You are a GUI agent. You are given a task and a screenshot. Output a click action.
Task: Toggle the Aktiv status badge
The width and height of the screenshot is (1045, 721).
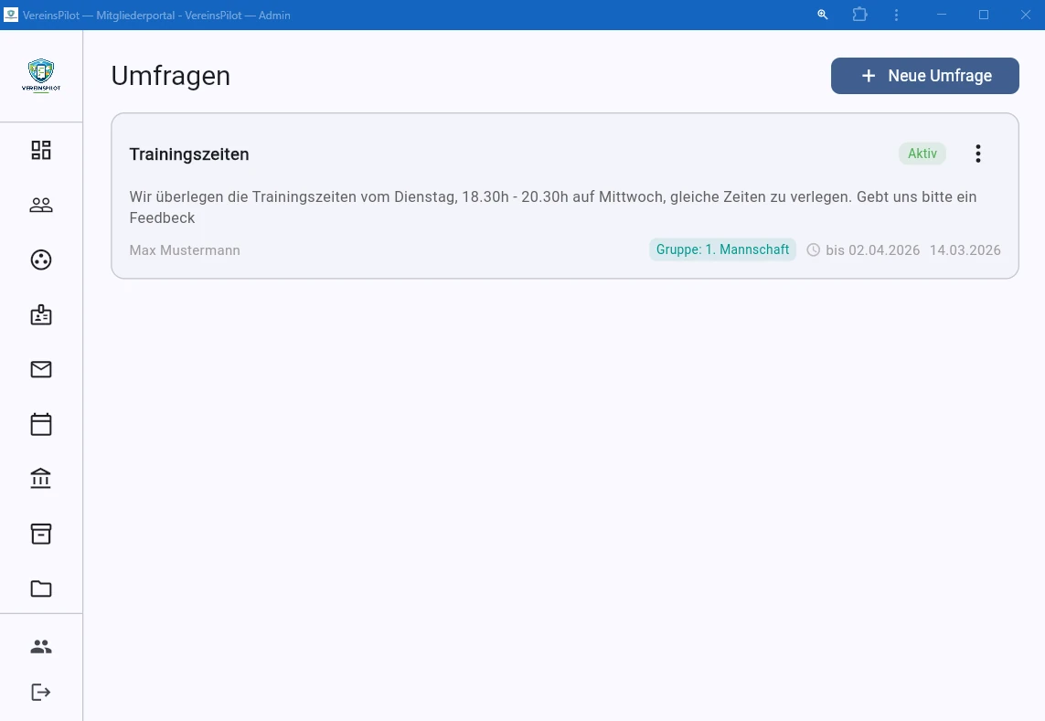[922, 154]
